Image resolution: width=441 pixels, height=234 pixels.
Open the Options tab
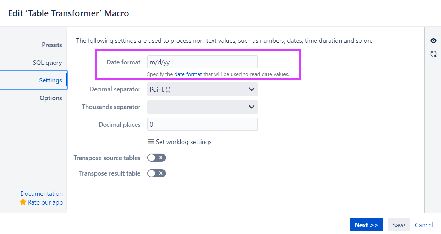[x=51, y=98]
